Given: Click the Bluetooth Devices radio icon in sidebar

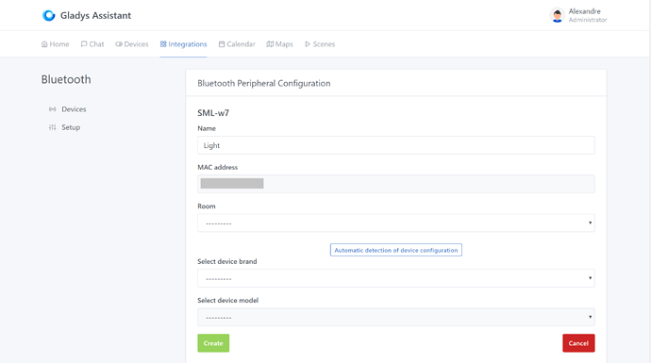Looking at the screenshot, I should [x=52, y=109].
